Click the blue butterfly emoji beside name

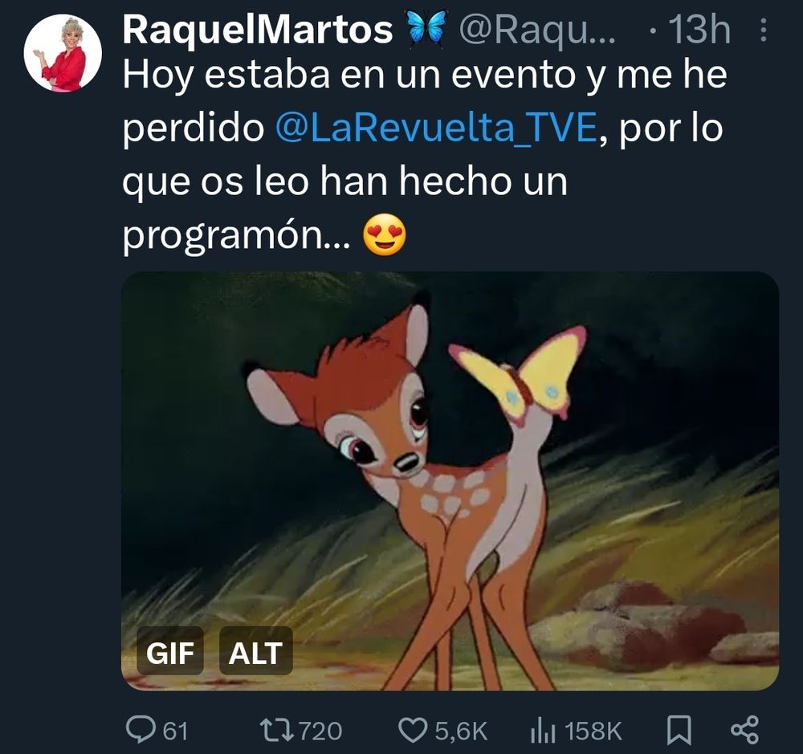(426, 29)
